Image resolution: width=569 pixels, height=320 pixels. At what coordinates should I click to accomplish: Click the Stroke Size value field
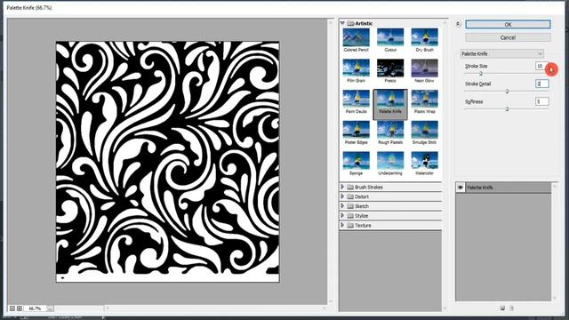541,66
